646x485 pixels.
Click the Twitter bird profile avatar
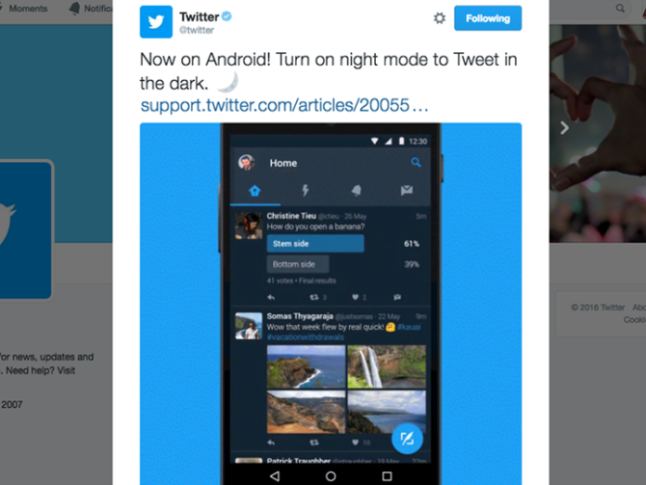[x=156, y=22]
